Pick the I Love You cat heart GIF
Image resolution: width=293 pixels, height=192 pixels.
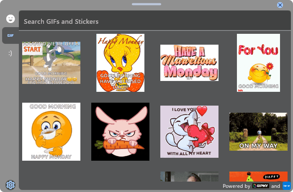click(189, 131)
